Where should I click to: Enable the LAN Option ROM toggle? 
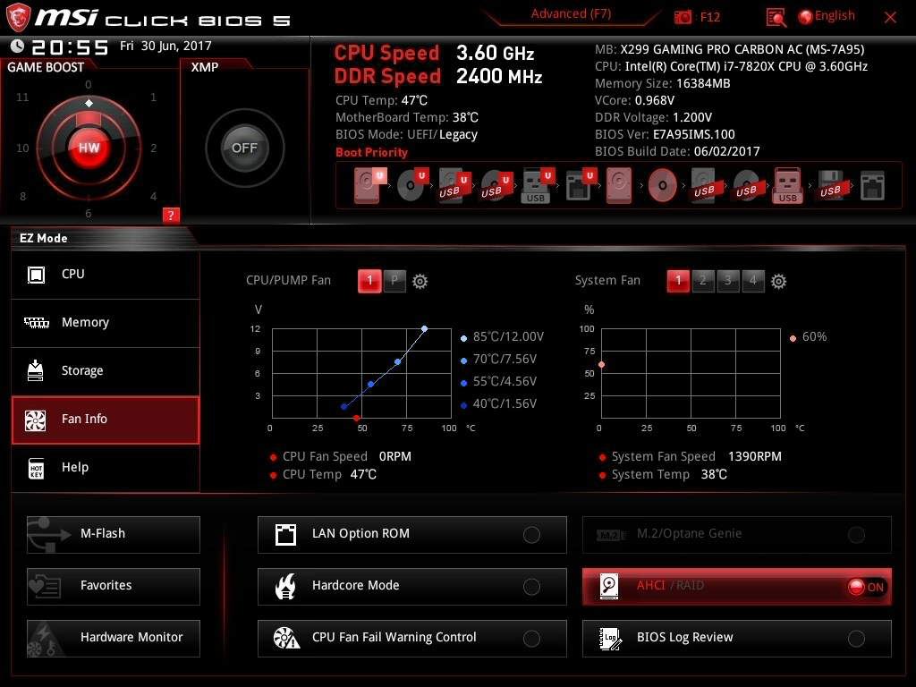pyautogui.click(x=531, y=535)
